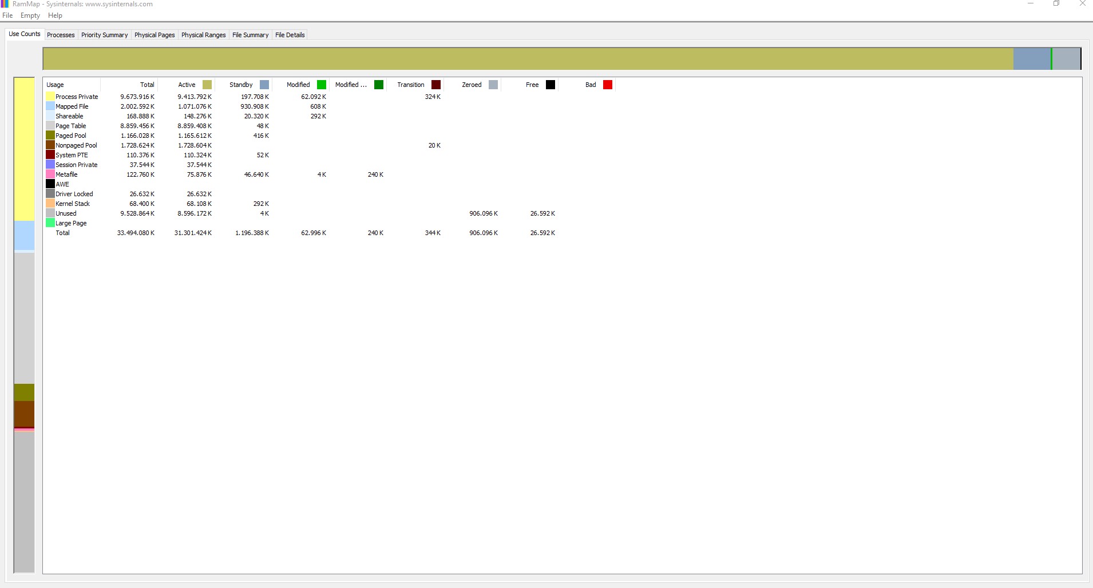Click the Active column header

186,85
